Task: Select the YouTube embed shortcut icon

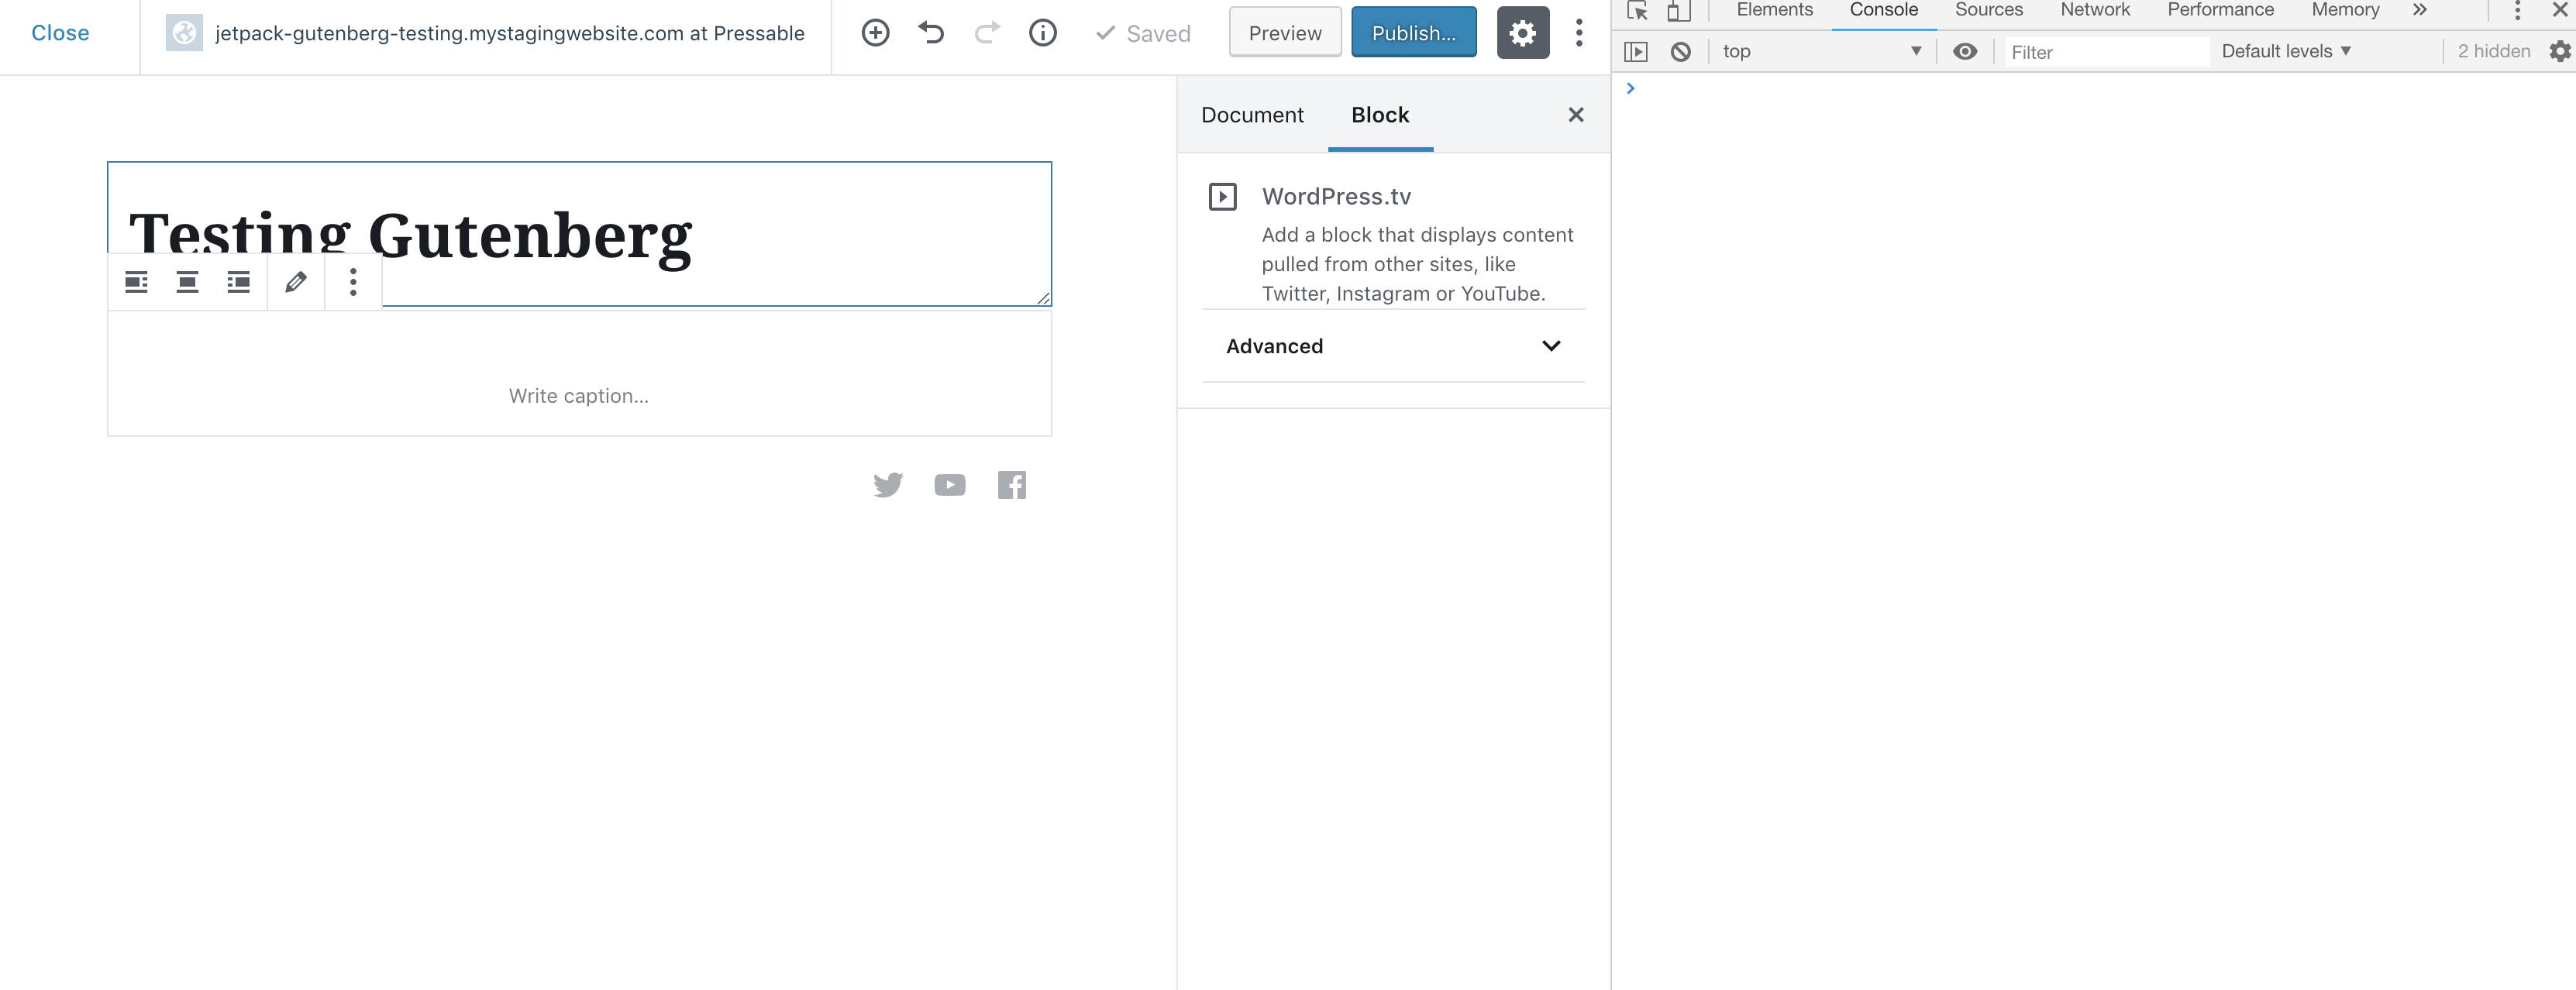Action: point(949,485)
